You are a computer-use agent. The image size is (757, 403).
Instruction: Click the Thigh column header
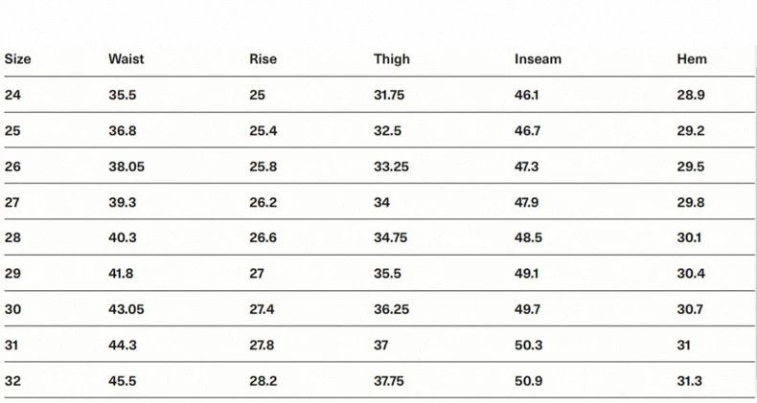(x=392, y=58)
